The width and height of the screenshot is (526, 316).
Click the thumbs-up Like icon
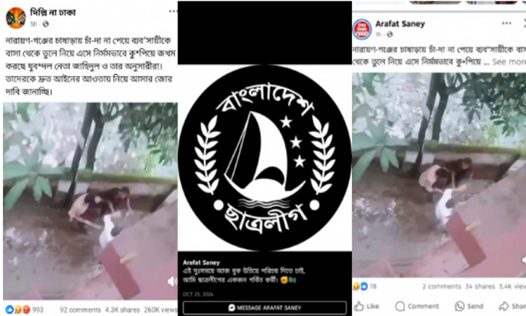(x=359, y=306)
